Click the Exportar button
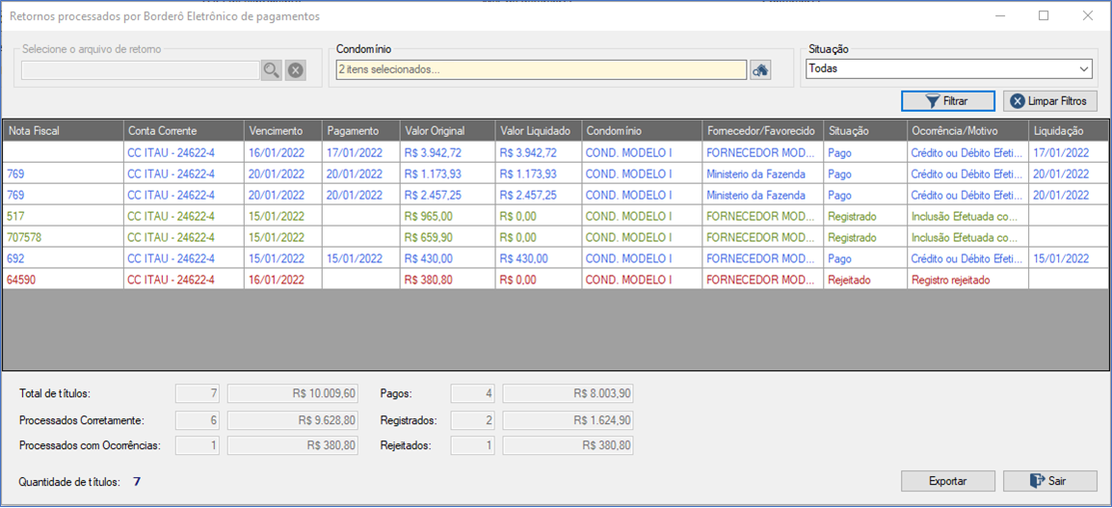The height and width of the screenshot is (508, 1112). 947,481
